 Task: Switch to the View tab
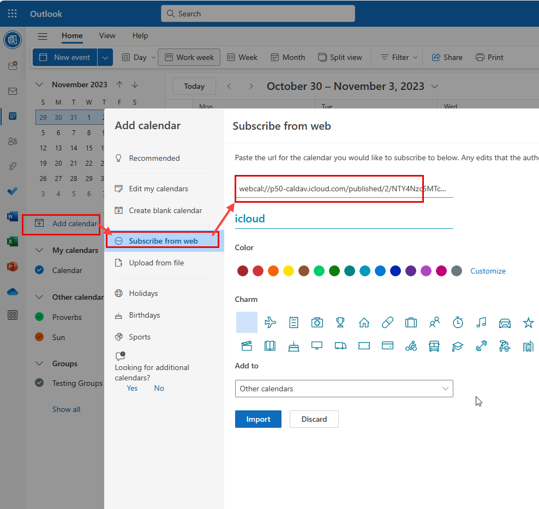click(x=107, y=36)
